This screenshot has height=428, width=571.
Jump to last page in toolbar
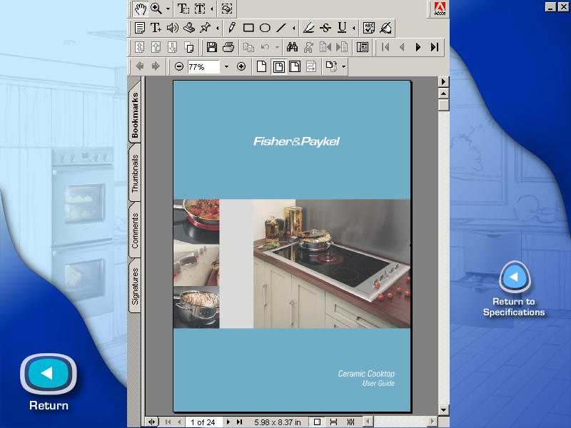pyautogui.click(x=435, y=47)
